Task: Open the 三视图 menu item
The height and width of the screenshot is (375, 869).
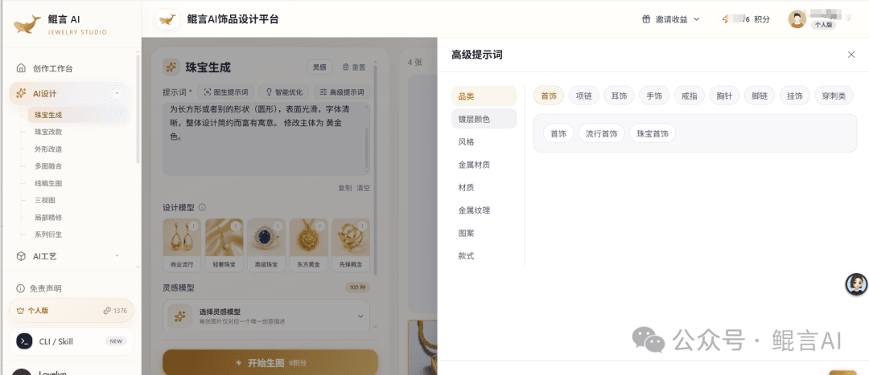Action: click(45, 200)
